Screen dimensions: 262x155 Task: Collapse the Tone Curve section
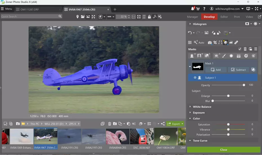tap(190, 141)
